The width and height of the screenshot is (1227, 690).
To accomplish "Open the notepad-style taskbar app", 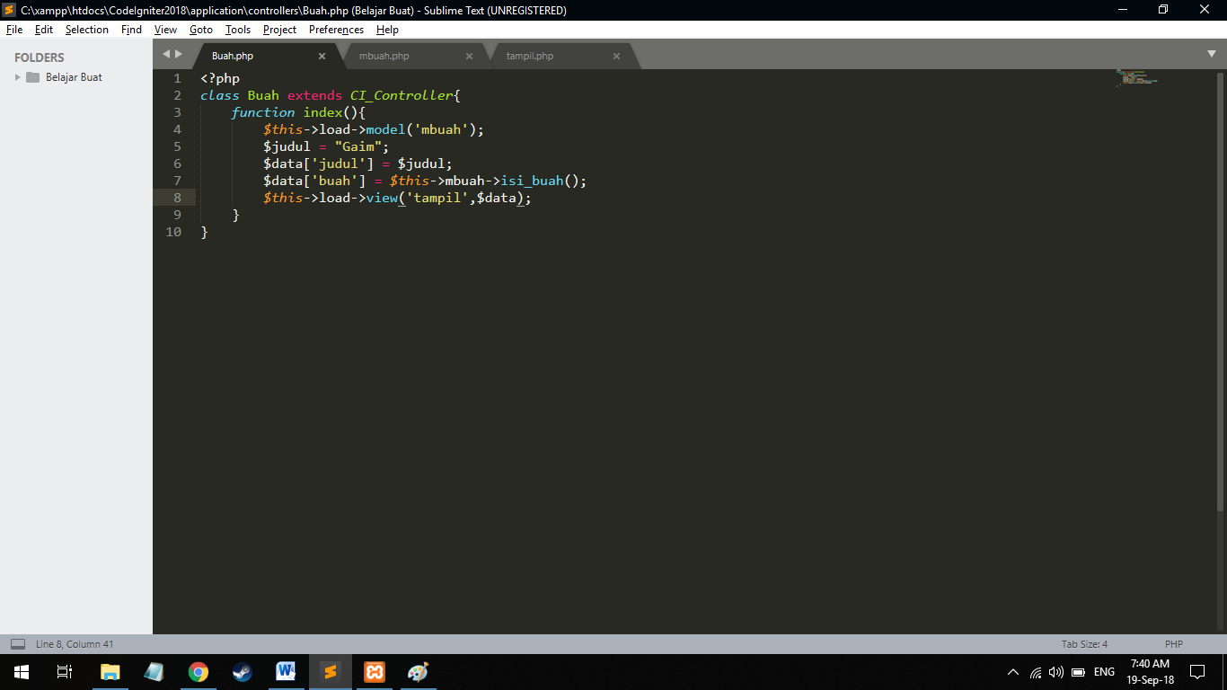I will pyautogui.click(x=154, y=672).
